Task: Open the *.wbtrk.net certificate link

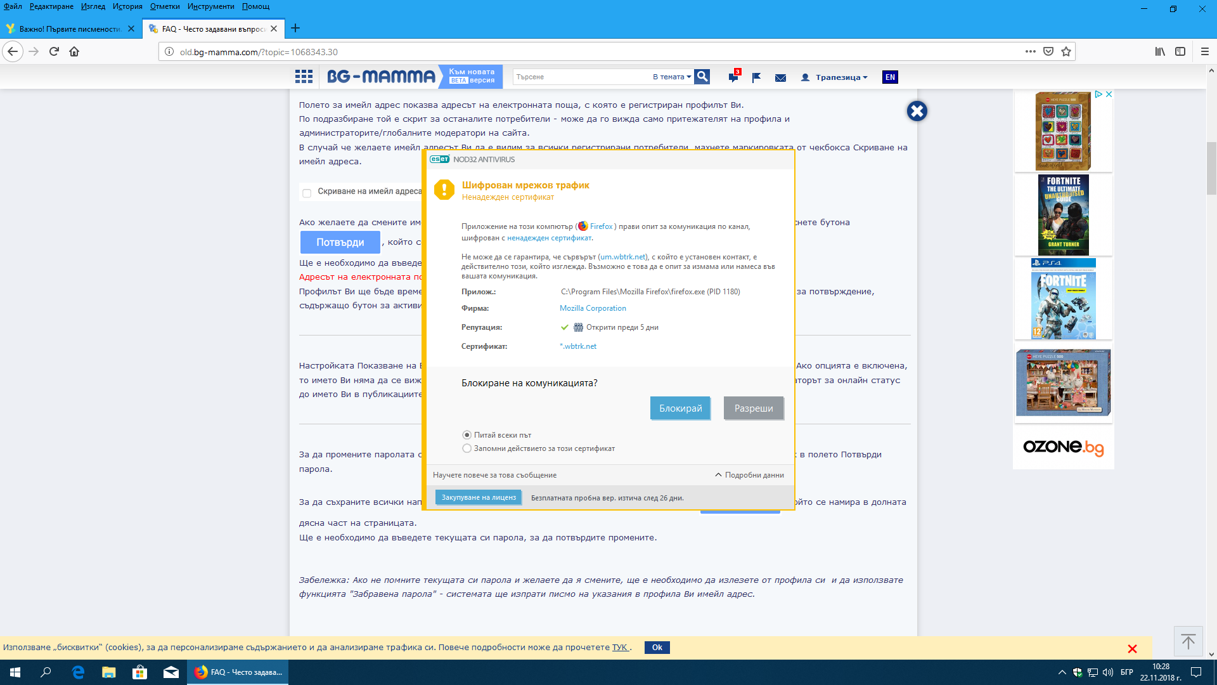Action: point(578,346)
